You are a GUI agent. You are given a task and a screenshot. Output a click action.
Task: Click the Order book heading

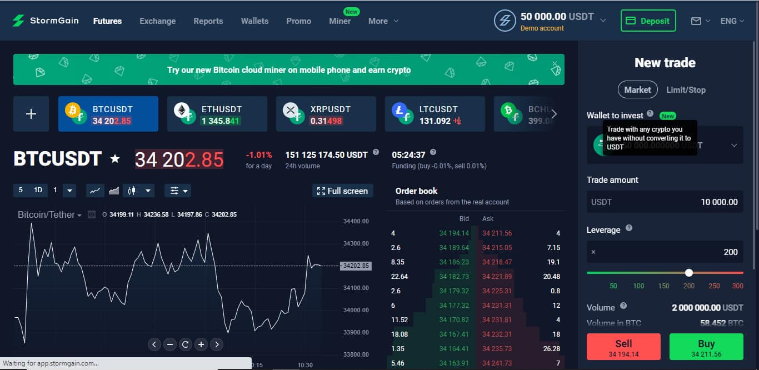(417, 191)
